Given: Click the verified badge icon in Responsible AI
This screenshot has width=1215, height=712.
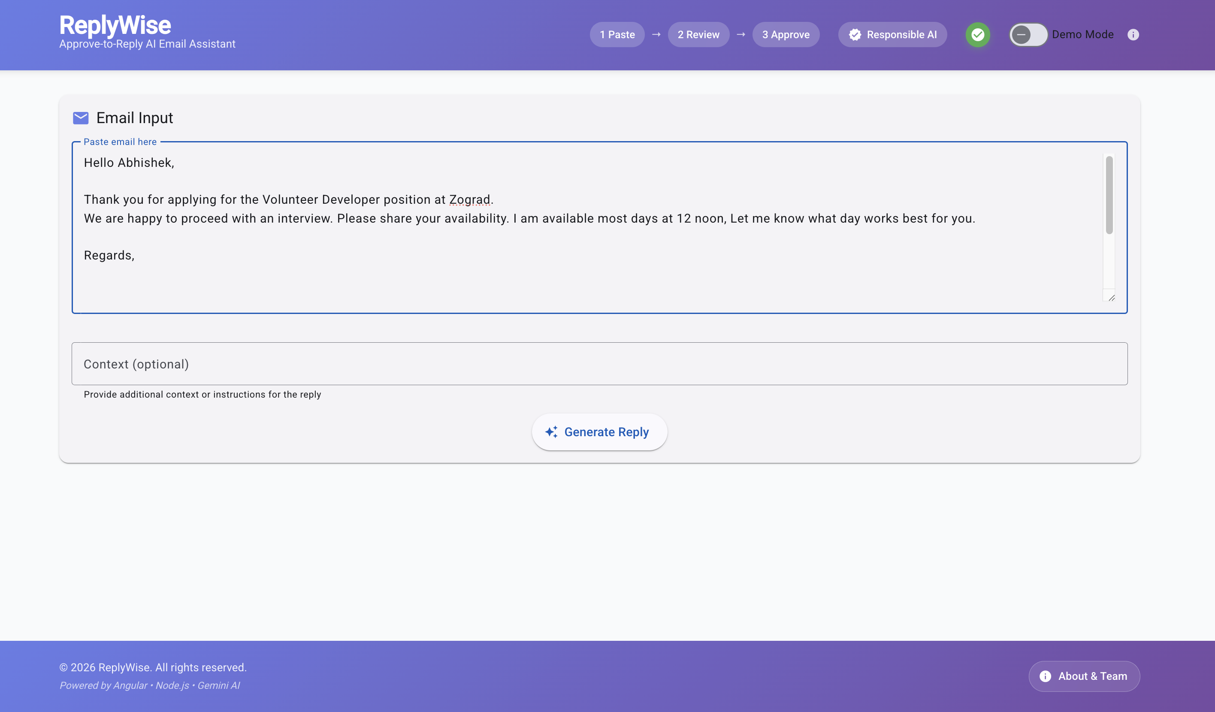Looking at the screenshot, I should tap(855, 35).
